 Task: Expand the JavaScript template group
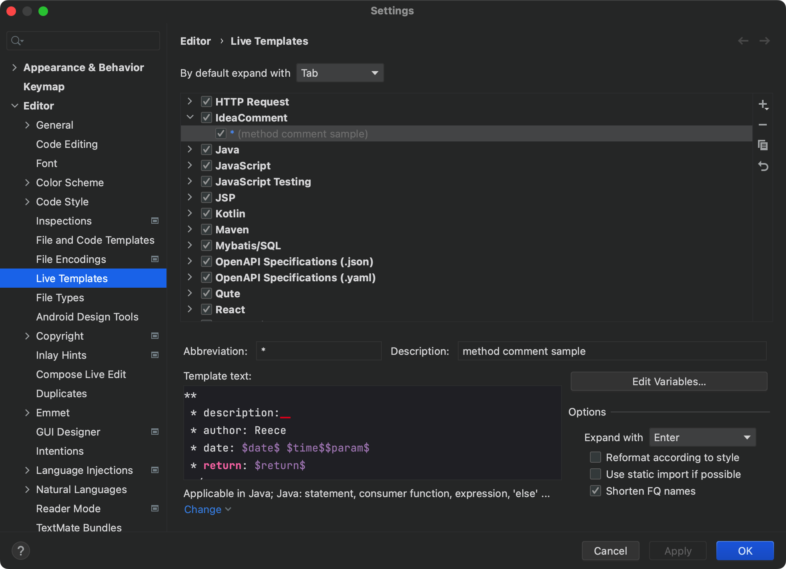coord(190,165)
